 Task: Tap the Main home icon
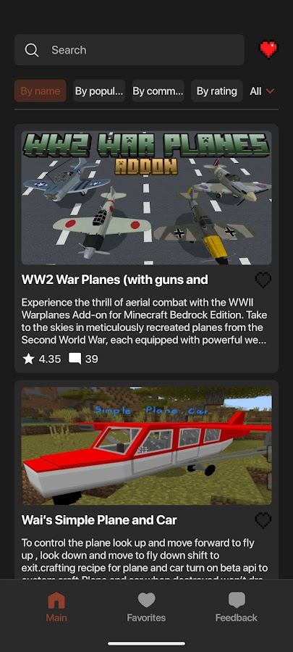[x=56, y=601]
